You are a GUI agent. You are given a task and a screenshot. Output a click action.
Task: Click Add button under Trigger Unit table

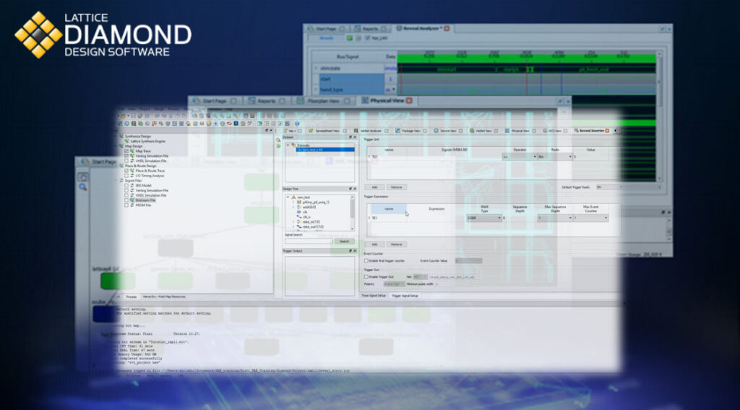374,187
